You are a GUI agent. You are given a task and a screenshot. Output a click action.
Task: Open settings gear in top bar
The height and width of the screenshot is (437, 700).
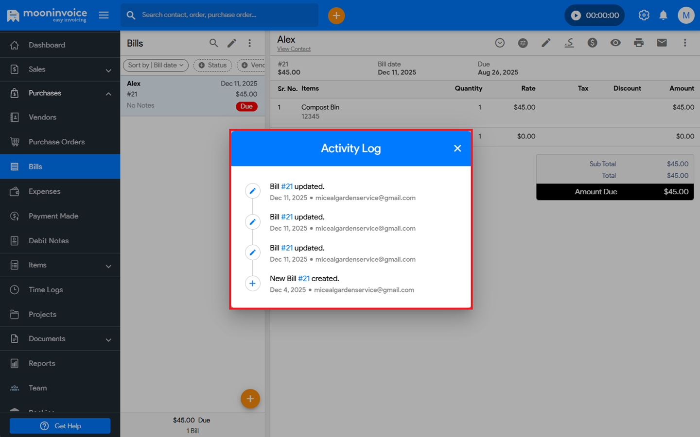click(x=644, y=16)
